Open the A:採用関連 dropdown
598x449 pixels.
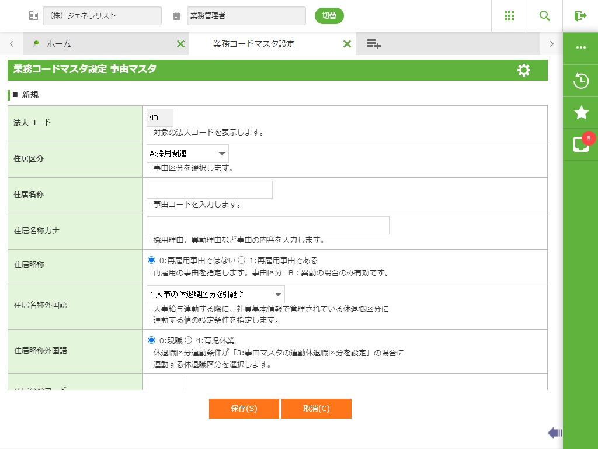pos(187,154)
